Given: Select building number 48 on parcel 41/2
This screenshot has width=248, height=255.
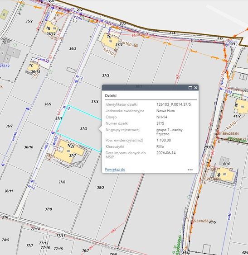Looking at the screenshot, I should tap(242, 106).
